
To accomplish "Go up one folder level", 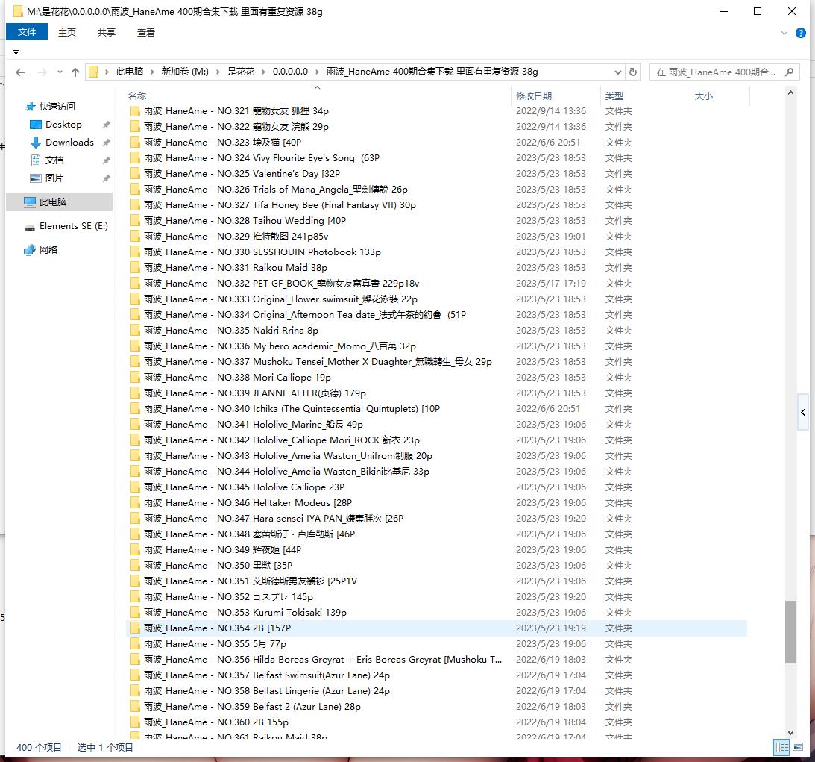I will [x=75, y=72].
